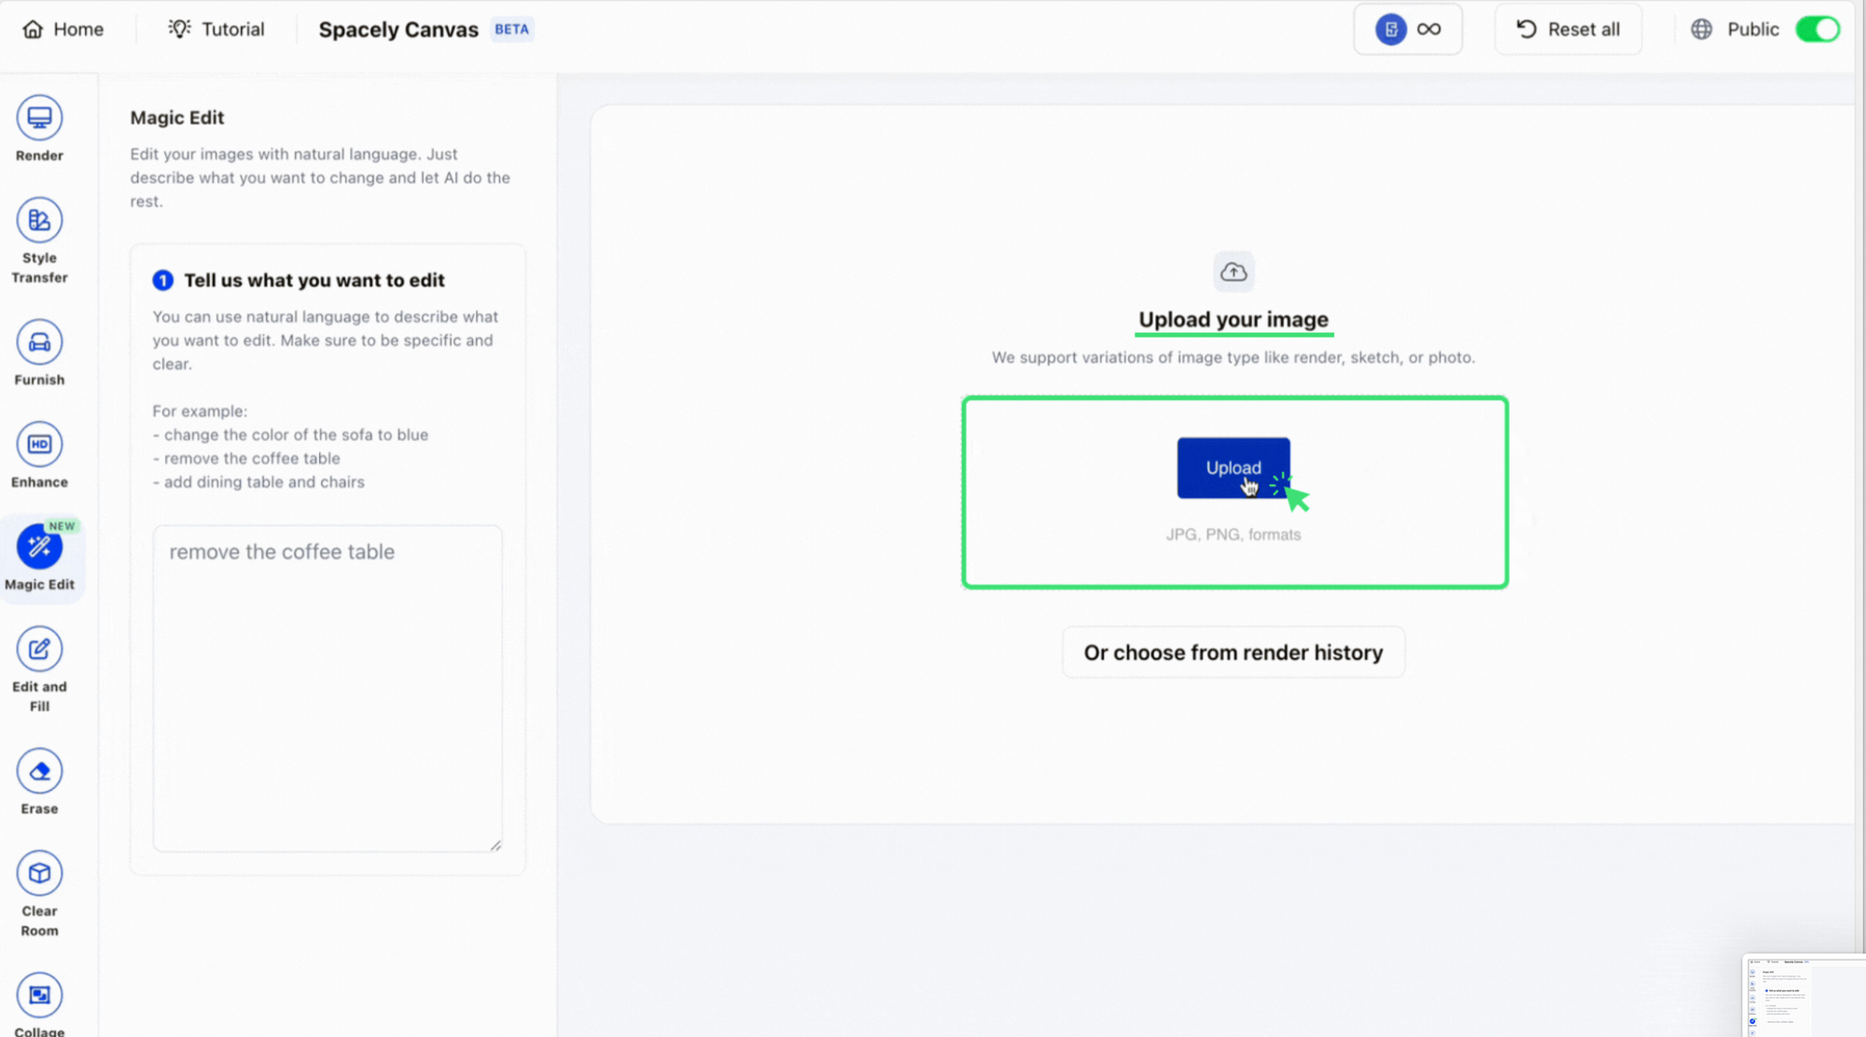Click the text area resize handle

pos(495,845)
